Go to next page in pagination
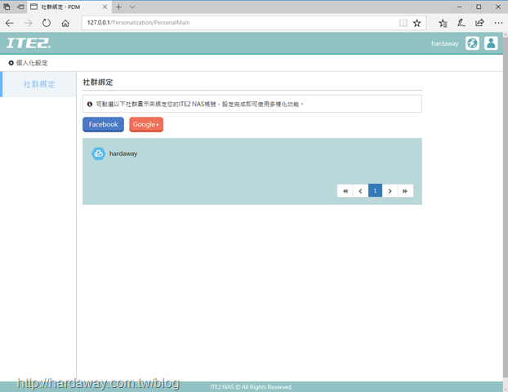The width and height of the screenshot is (508, 392). (390, 191)
